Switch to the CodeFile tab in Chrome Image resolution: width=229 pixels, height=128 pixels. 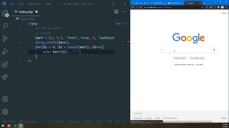click(x=158, y=3)
